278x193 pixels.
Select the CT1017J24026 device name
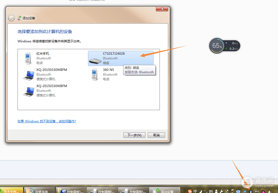click(114, 53)
